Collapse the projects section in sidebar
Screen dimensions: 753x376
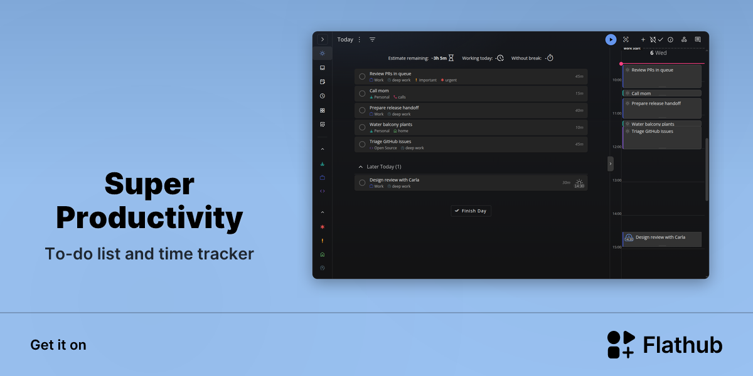click(323, 149)
